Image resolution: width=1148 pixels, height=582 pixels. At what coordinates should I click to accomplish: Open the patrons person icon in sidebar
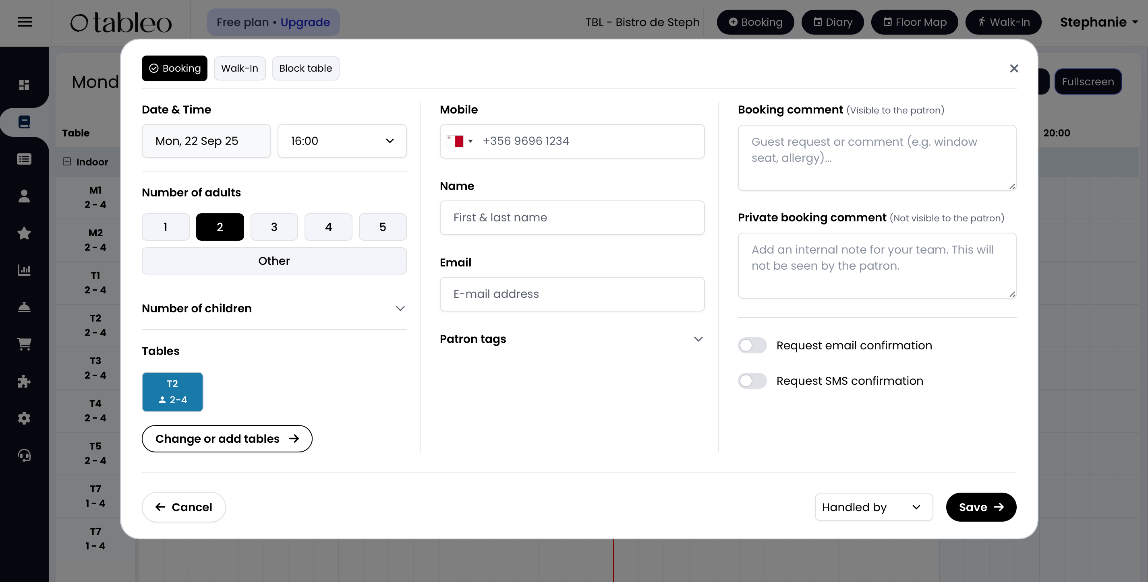click(24, 196)
